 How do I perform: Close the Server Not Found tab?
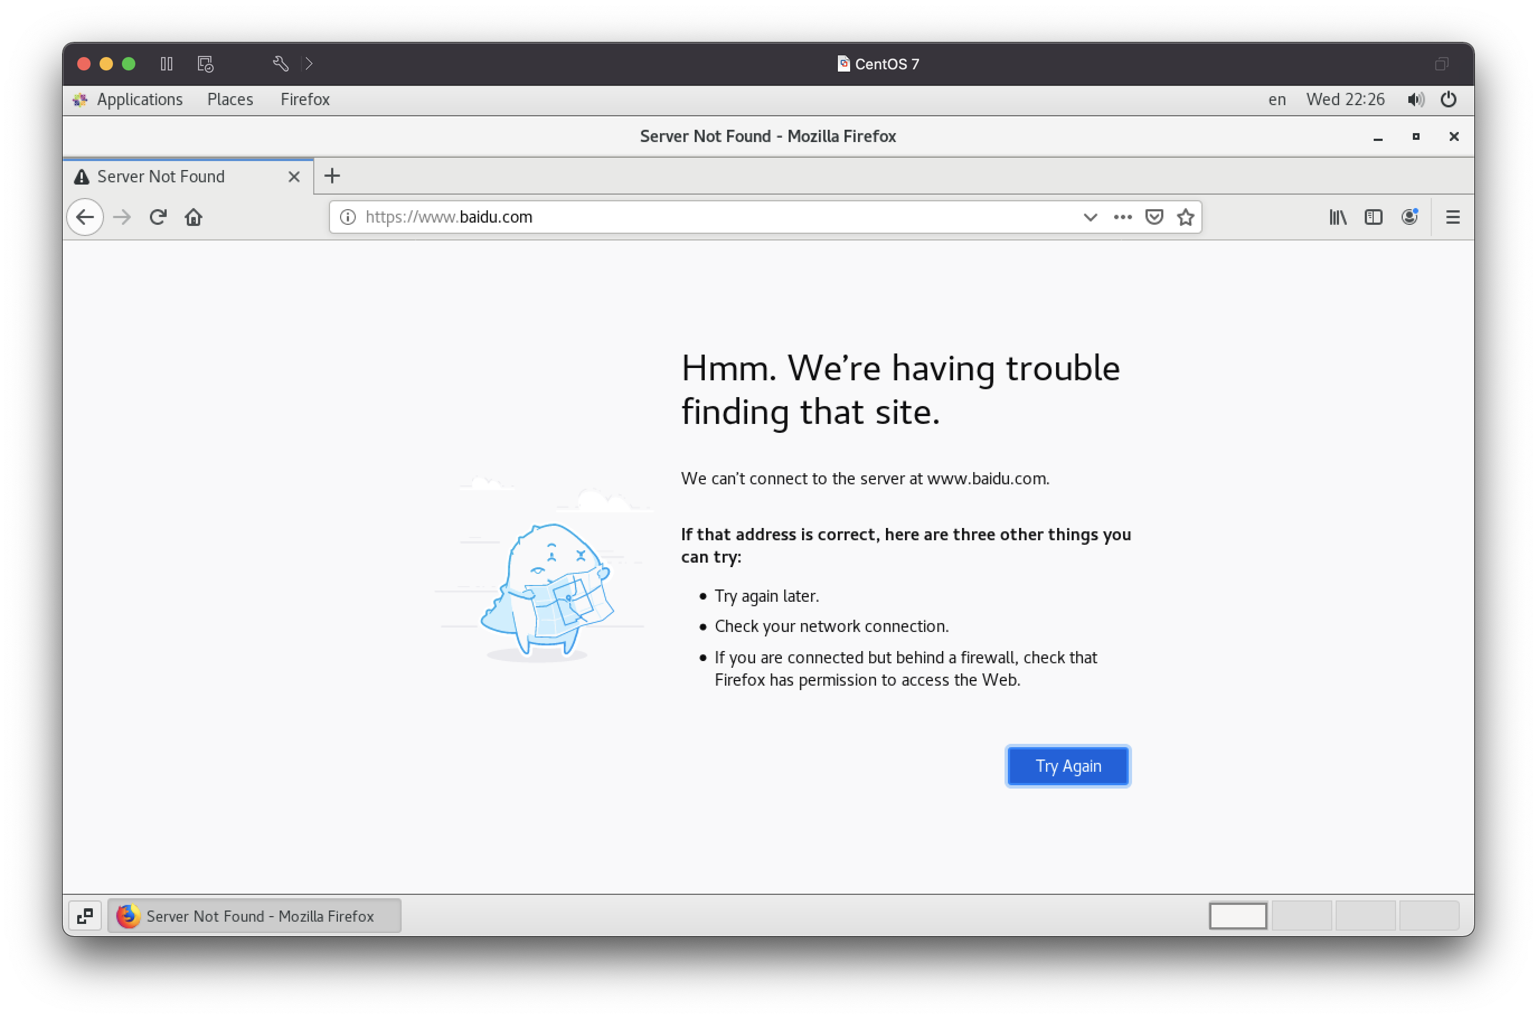[294, 177]
